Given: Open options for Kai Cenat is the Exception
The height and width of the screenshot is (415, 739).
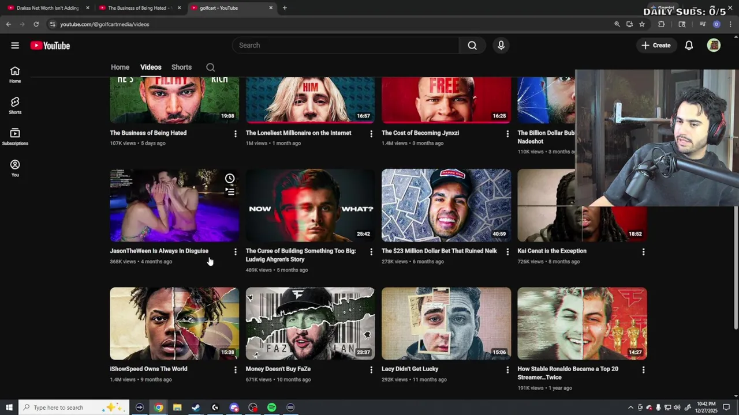Looking at the screenshot, I should click(x=643, y=252).
